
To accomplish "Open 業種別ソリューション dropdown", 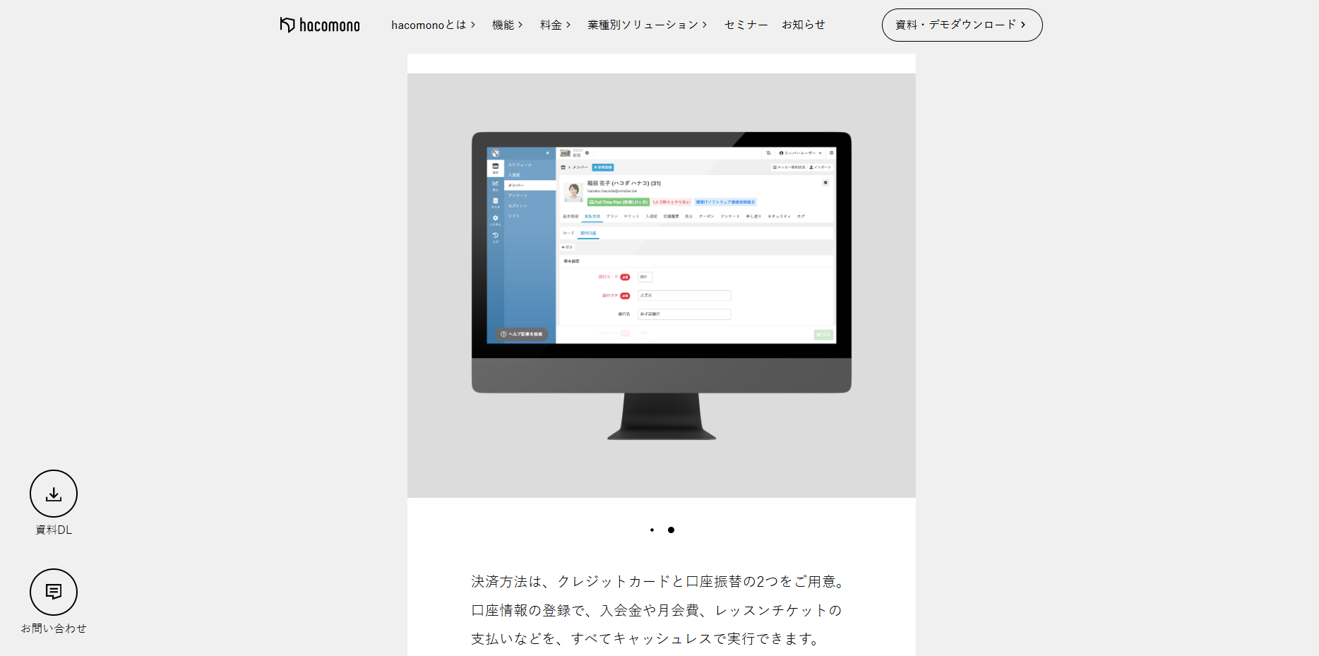I will [647, 25].
